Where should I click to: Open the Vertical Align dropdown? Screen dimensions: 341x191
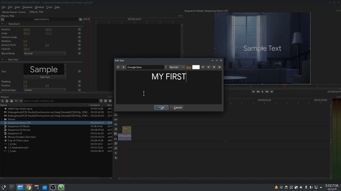tap(45, 90)
